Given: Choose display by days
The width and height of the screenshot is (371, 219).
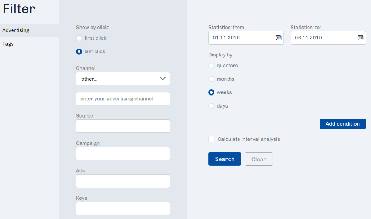Looking at the screenshot, I should pos(211,106).
